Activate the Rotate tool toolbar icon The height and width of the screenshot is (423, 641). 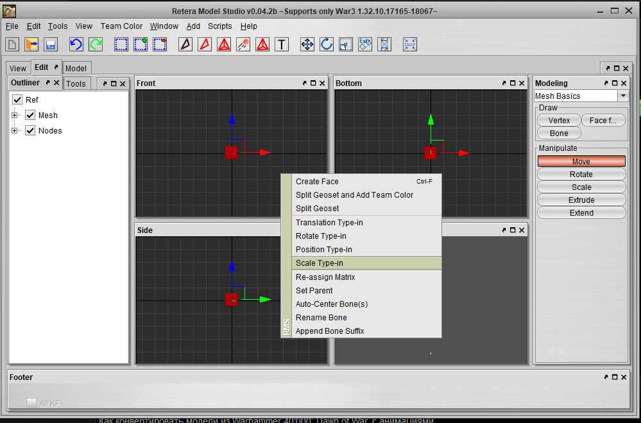tap(326, 44)
